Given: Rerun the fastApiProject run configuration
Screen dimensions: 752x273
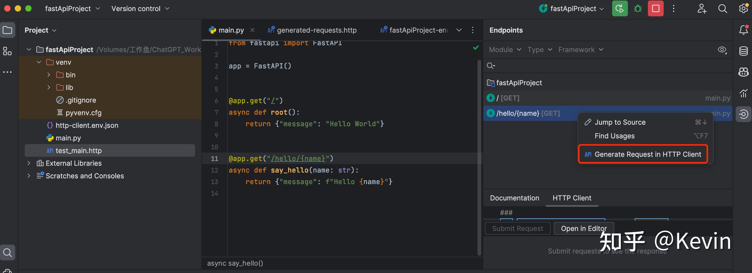Looking at the screenshot, I should 619,8.
